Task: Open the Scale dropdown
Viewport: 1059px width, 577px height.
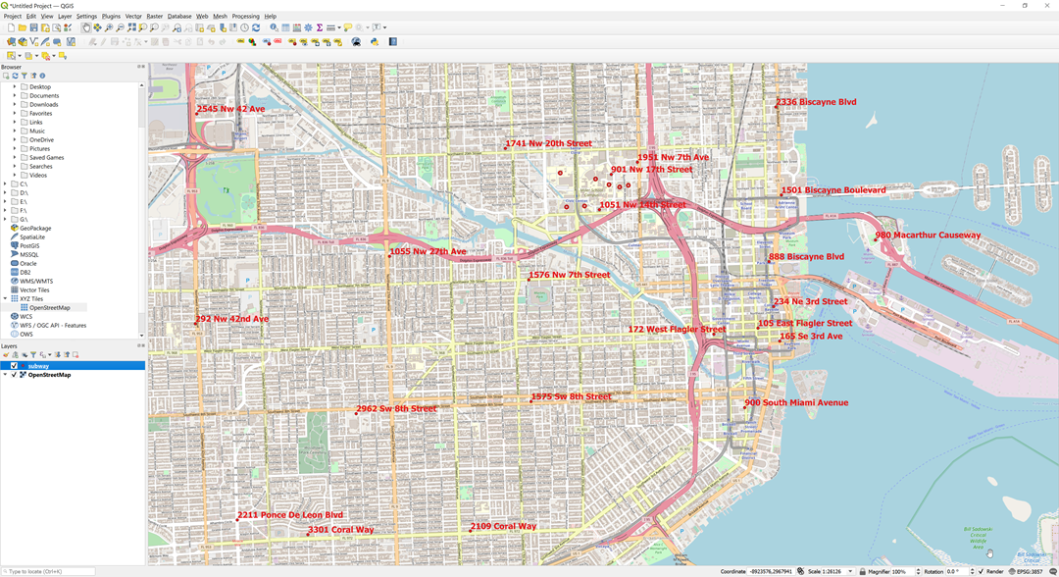Action: pyautogui.click(x=849, y=571)
